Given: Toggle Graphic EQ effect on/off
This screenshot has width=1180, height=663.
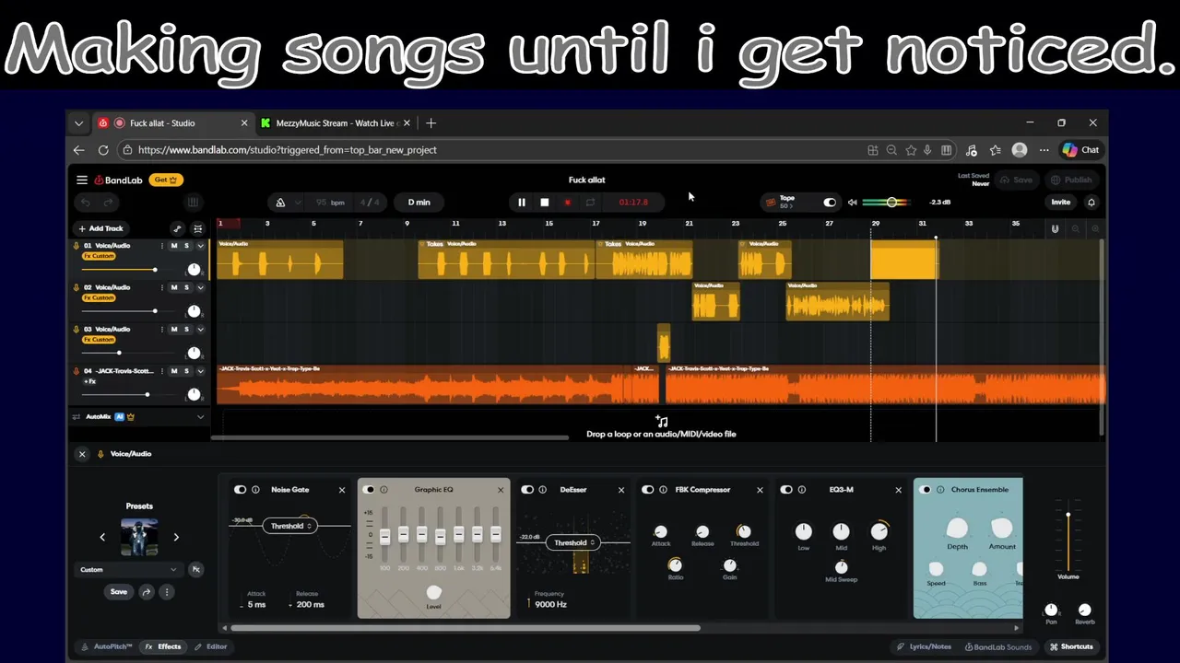Looking at the screenshot, I should point(369,490).
